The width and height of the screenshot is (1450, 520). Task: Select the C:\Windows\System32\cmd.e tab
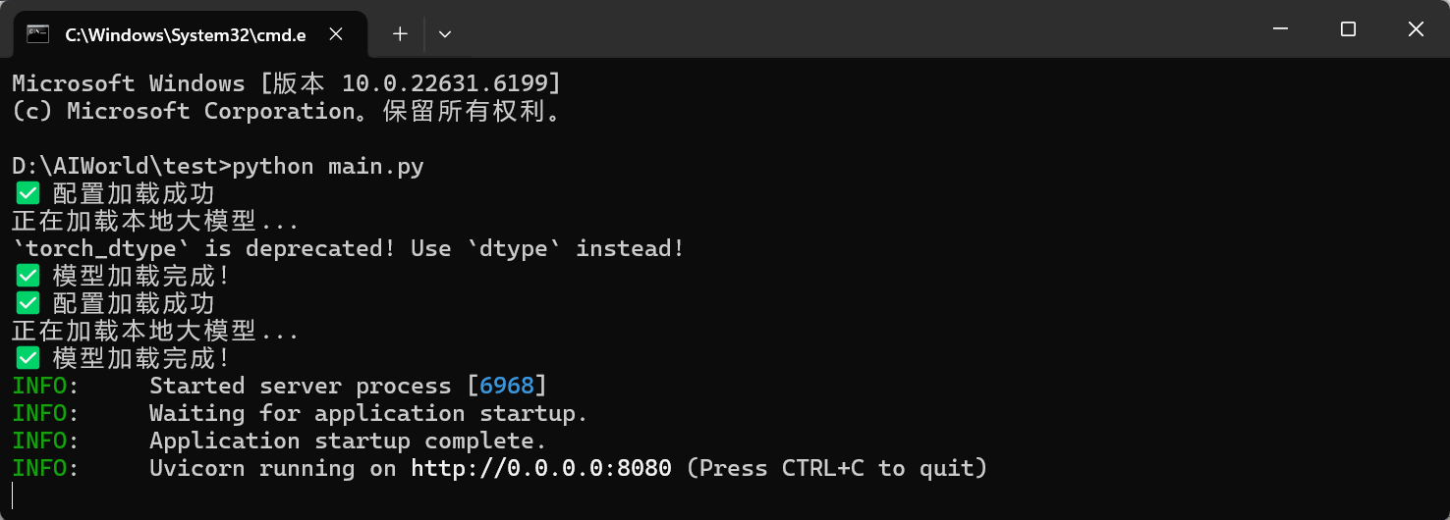(x=187, y=35)
